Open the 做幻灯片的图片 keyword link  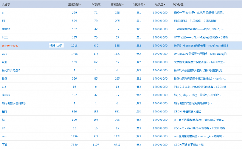[11, 70]
